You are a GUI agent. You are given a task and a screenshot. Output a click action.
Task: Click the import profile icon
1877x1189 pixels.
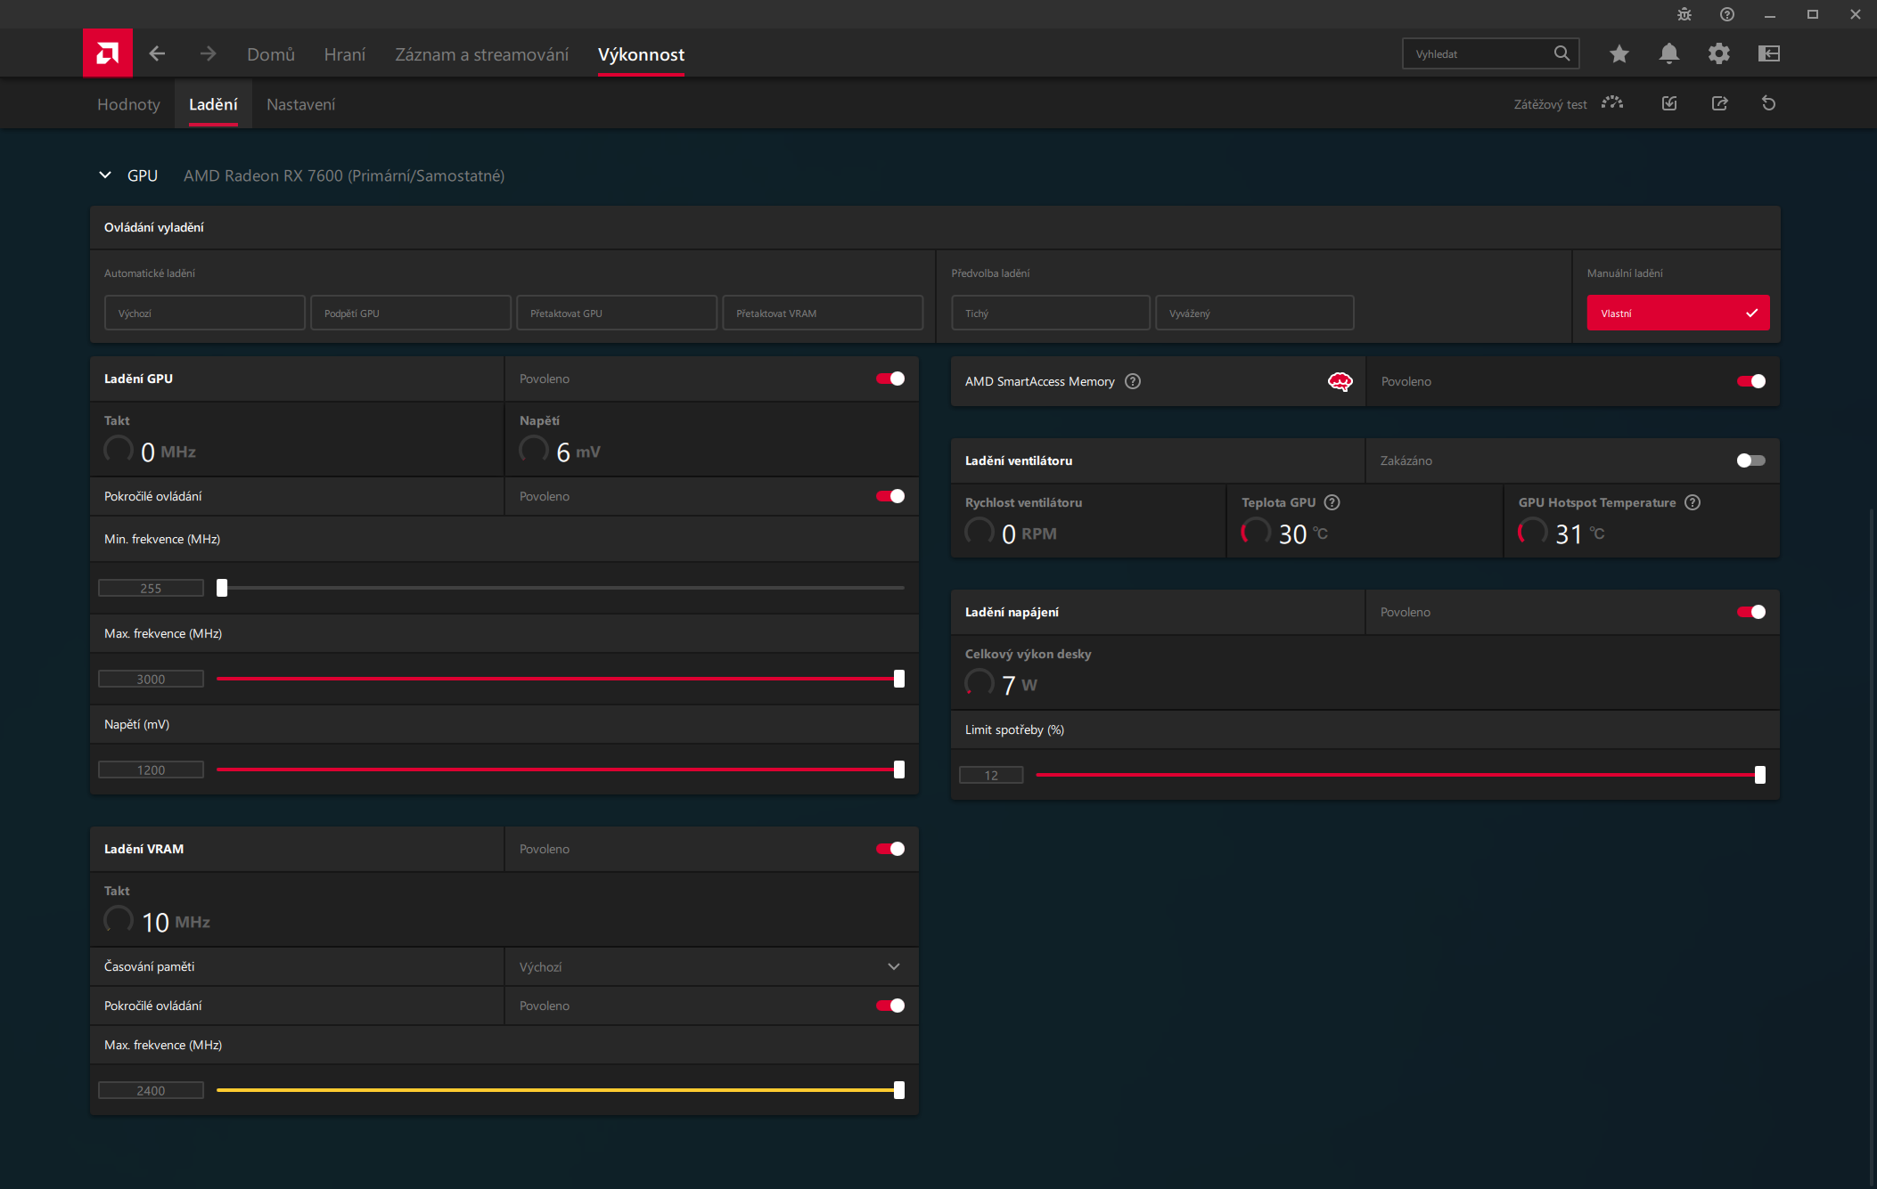(1669, 103)
